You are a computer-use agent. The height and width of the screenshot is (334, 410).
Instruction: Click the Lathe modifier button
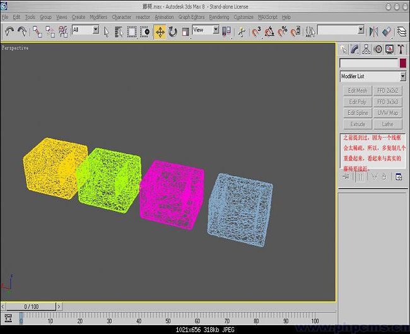click(x=388, y=124)
